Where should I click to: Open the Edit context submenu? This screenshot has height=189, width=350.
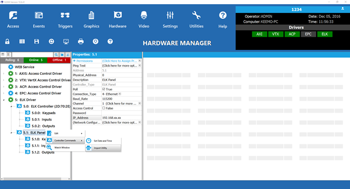tap(65, 133)
